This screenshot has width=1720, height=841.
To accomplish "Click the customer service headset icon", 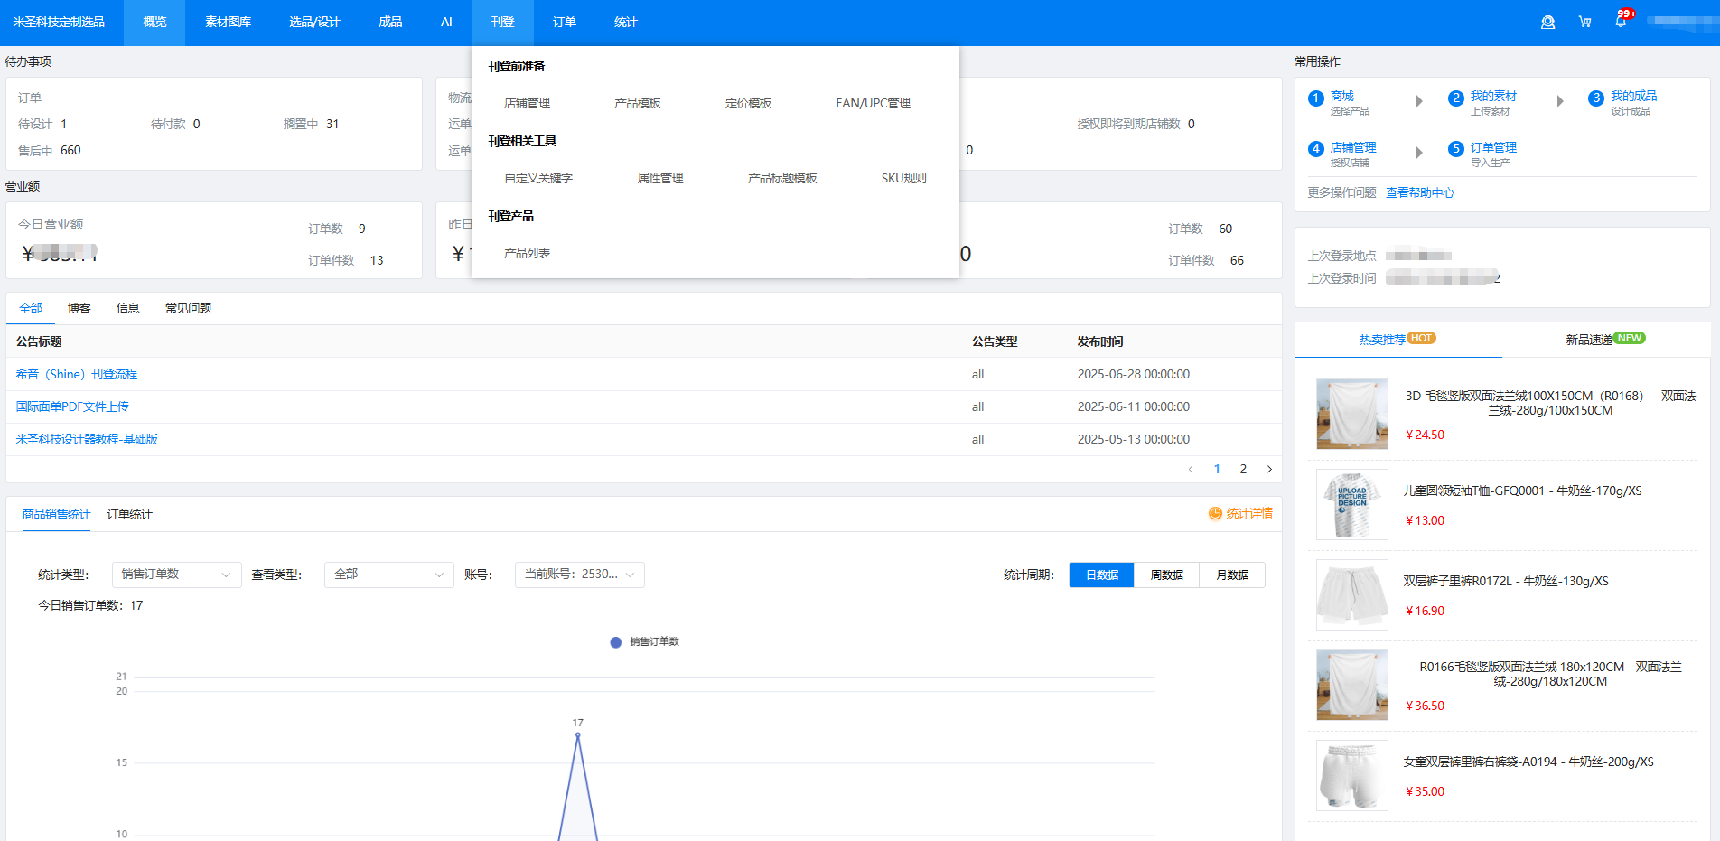I will click(1547, 23).
